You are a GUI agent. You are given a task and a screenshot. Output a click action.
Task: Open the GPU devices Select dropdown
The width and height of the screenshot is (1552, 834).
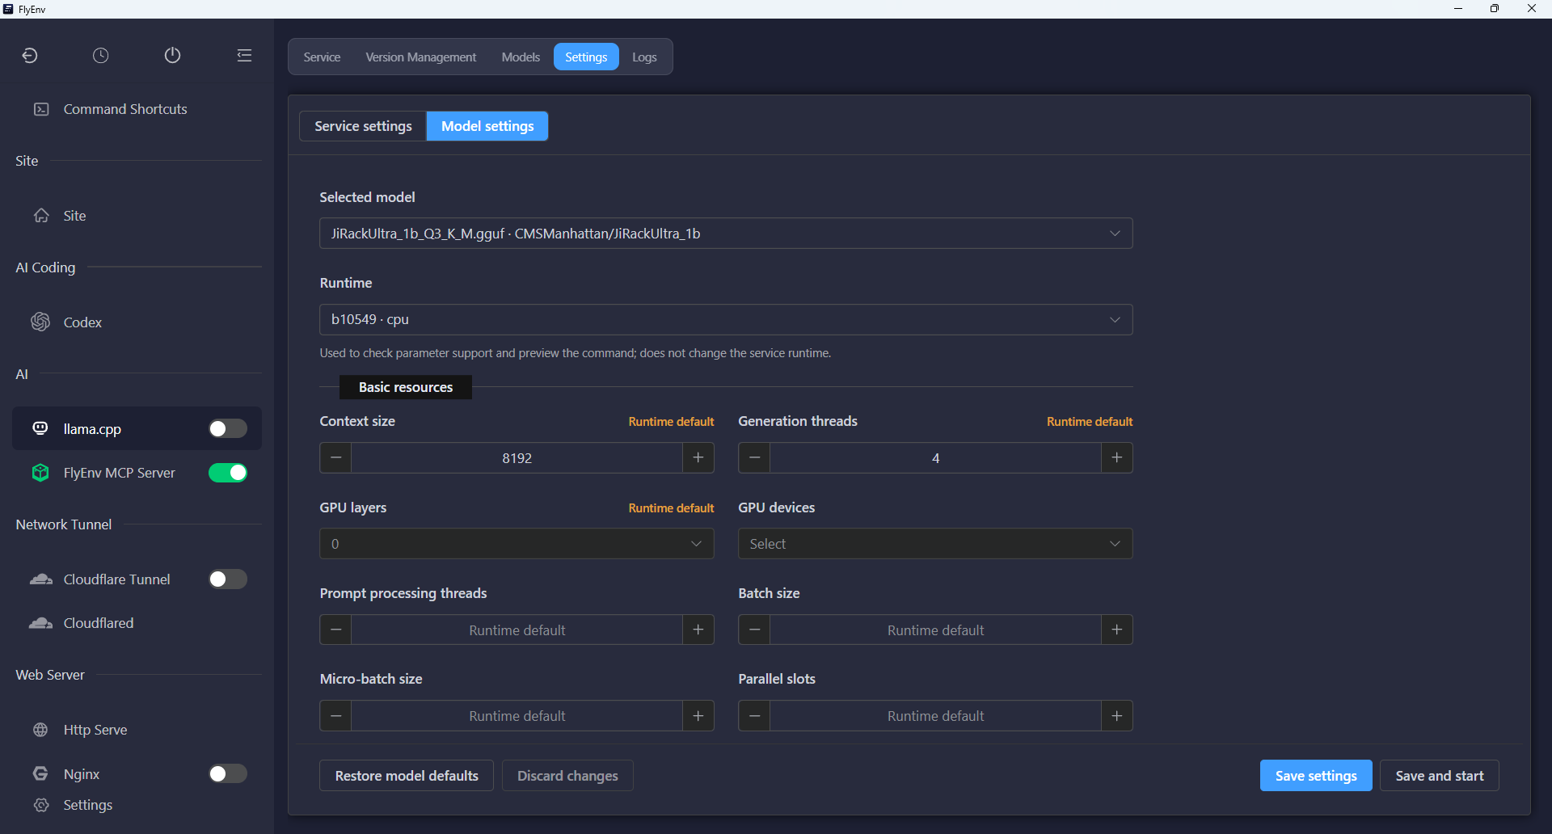pos(935,544)
